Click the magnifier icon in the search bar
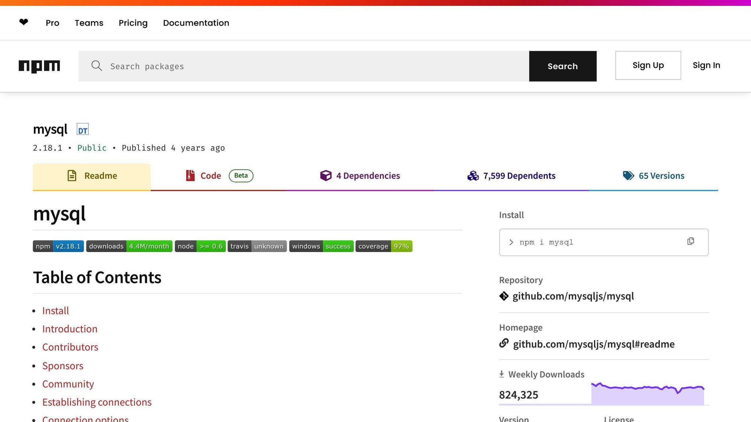The width and height of the screenshot is (751, 422). [x=96, y=66]
